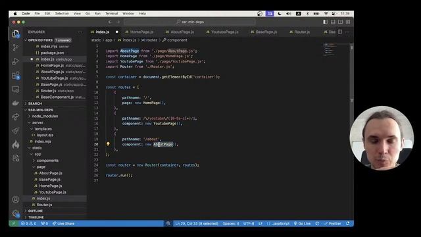Customize layout from the title bar icon
The width and height of the screenshot is (421, 237).
pyautogui.click(x=348, y=22)
